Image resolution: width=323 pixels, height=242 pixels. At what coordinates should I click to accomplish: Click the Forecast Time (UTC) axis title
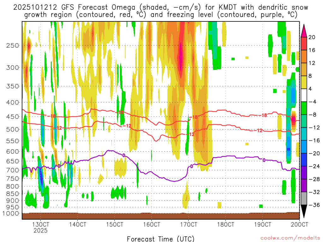[161, 239]
